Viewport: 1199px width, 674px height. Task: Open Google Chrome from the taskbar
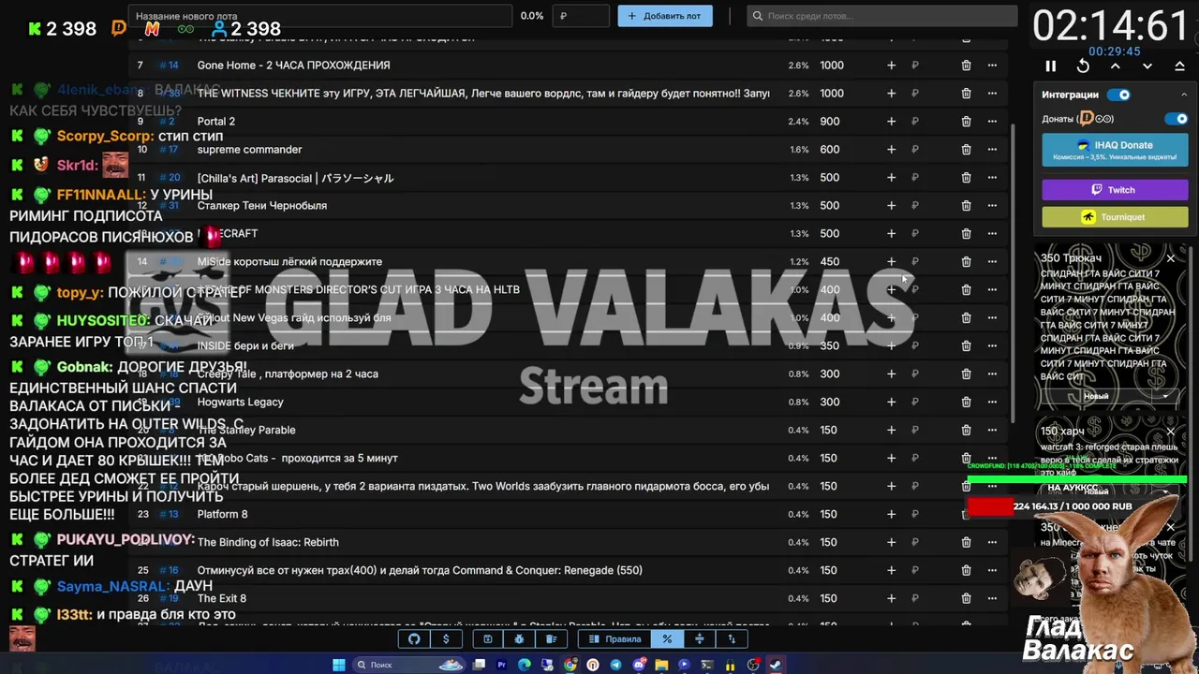click(x=570, y=665)
